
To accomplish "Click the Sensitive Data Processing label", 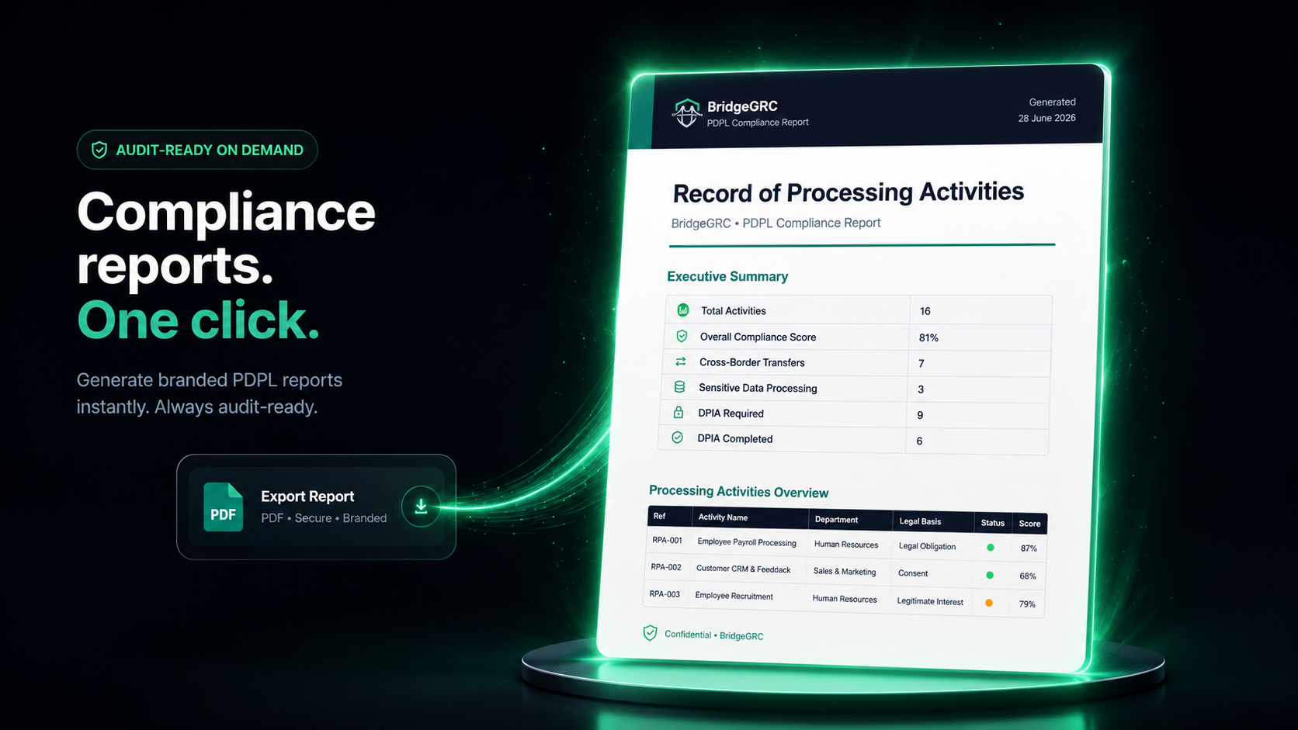I will click(758, 388).
